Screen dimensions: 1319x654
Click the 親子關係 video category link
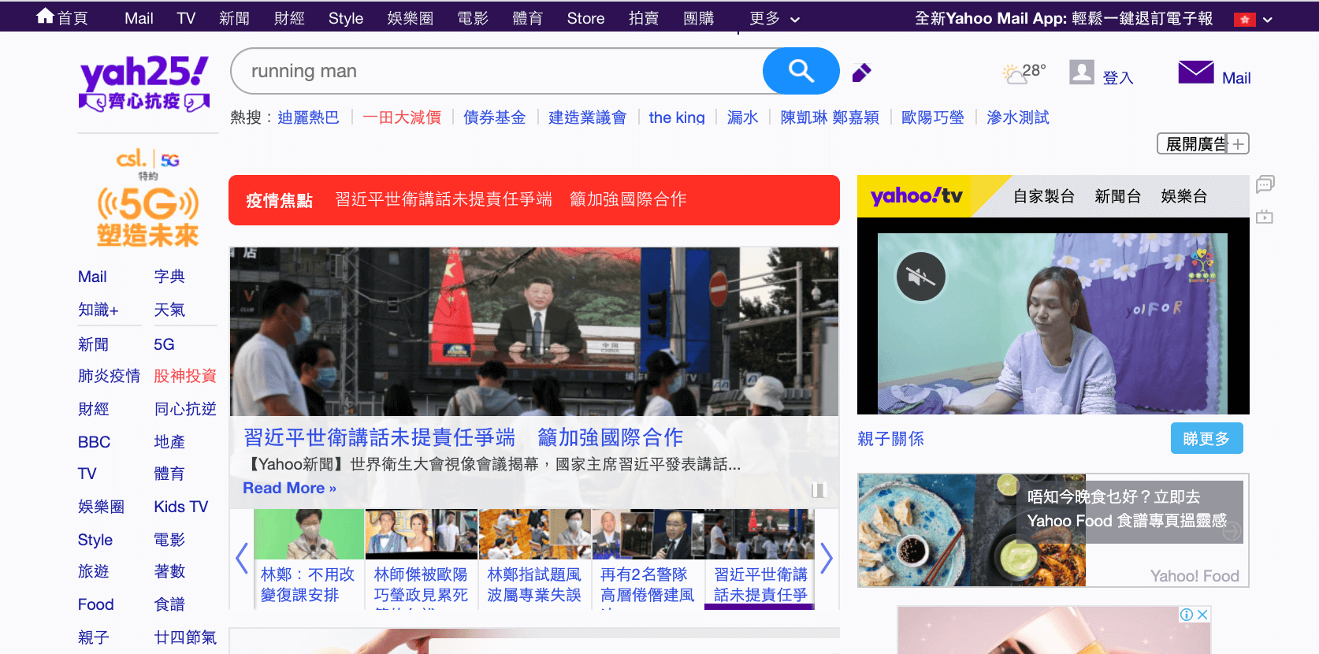[x=890, y=438]
